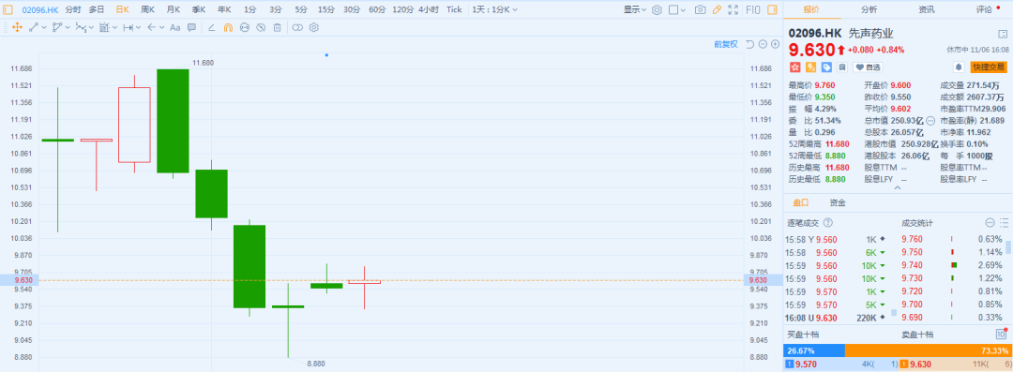1013x372 pixels.
Task: Toggle the right quote sidebar panel
Action: click(773, 9)
